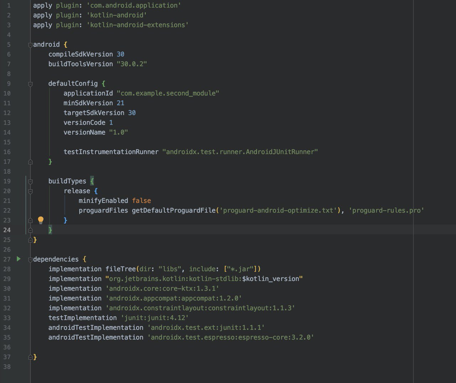Viewport: 456px width, 383px height.
Task: Click targetSdkVersion value 30
Action: (x=132, y=113)
